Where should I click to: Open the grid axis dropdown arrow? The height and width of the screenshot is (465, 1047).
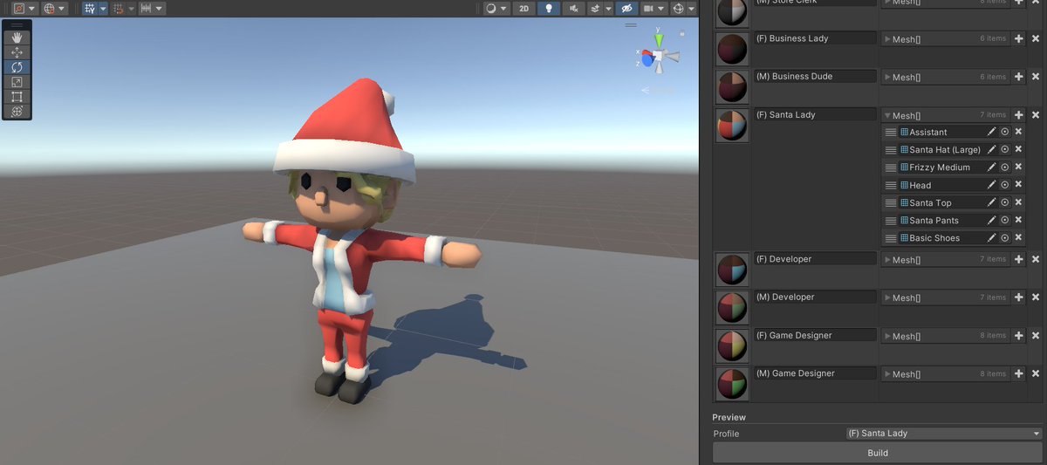(x=103, y=9)
